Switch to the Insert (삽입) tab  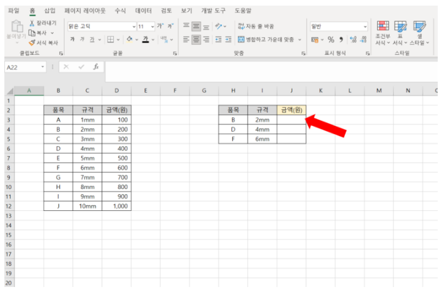click(50, 11)
